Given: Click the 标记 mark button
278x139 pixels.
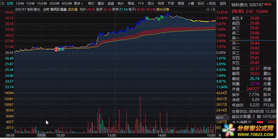Looking at the screenshot, I should pos(201,3).
